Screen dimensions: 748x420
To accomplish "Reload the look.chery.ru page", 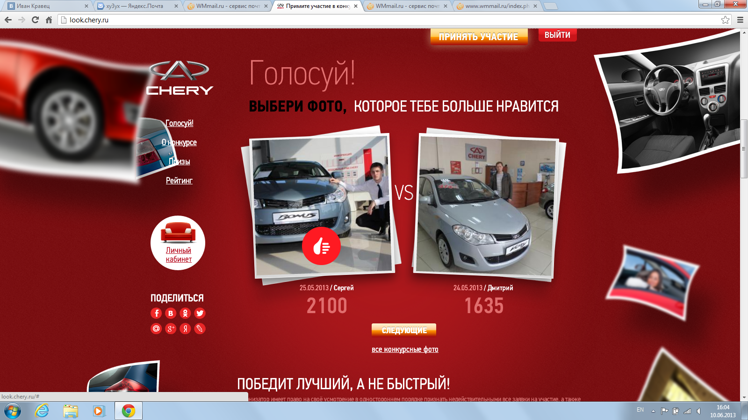I will [35, 20].
